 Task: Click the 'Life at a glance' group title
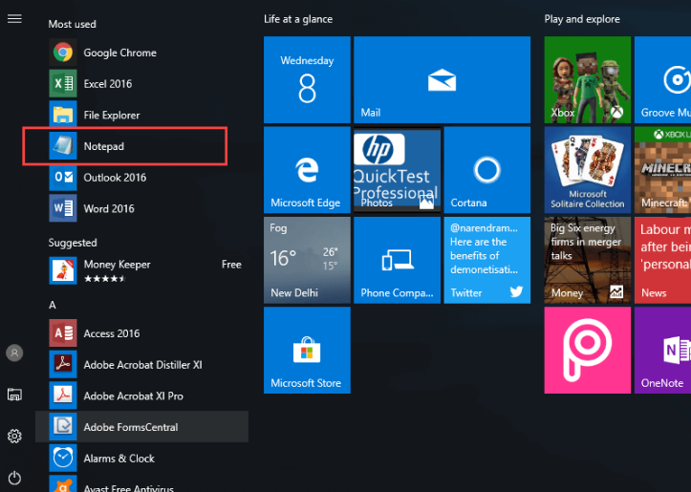pyautogui.click(x=298, y=19)
